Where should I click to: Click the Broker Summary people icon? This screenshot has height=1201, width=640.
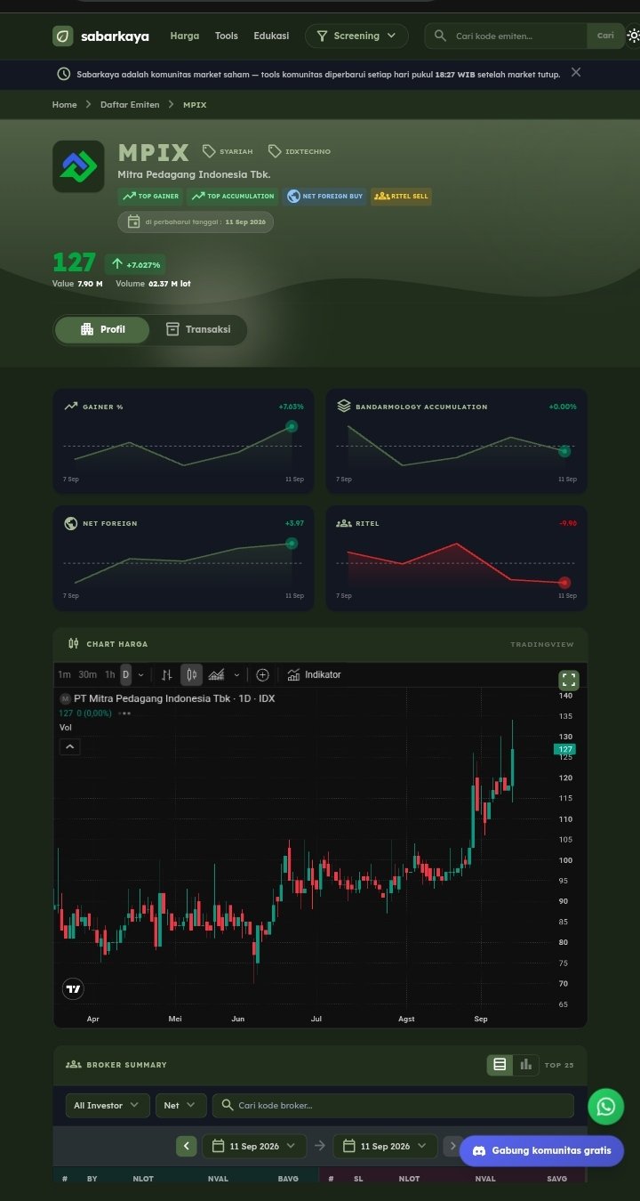[73, 1065]
